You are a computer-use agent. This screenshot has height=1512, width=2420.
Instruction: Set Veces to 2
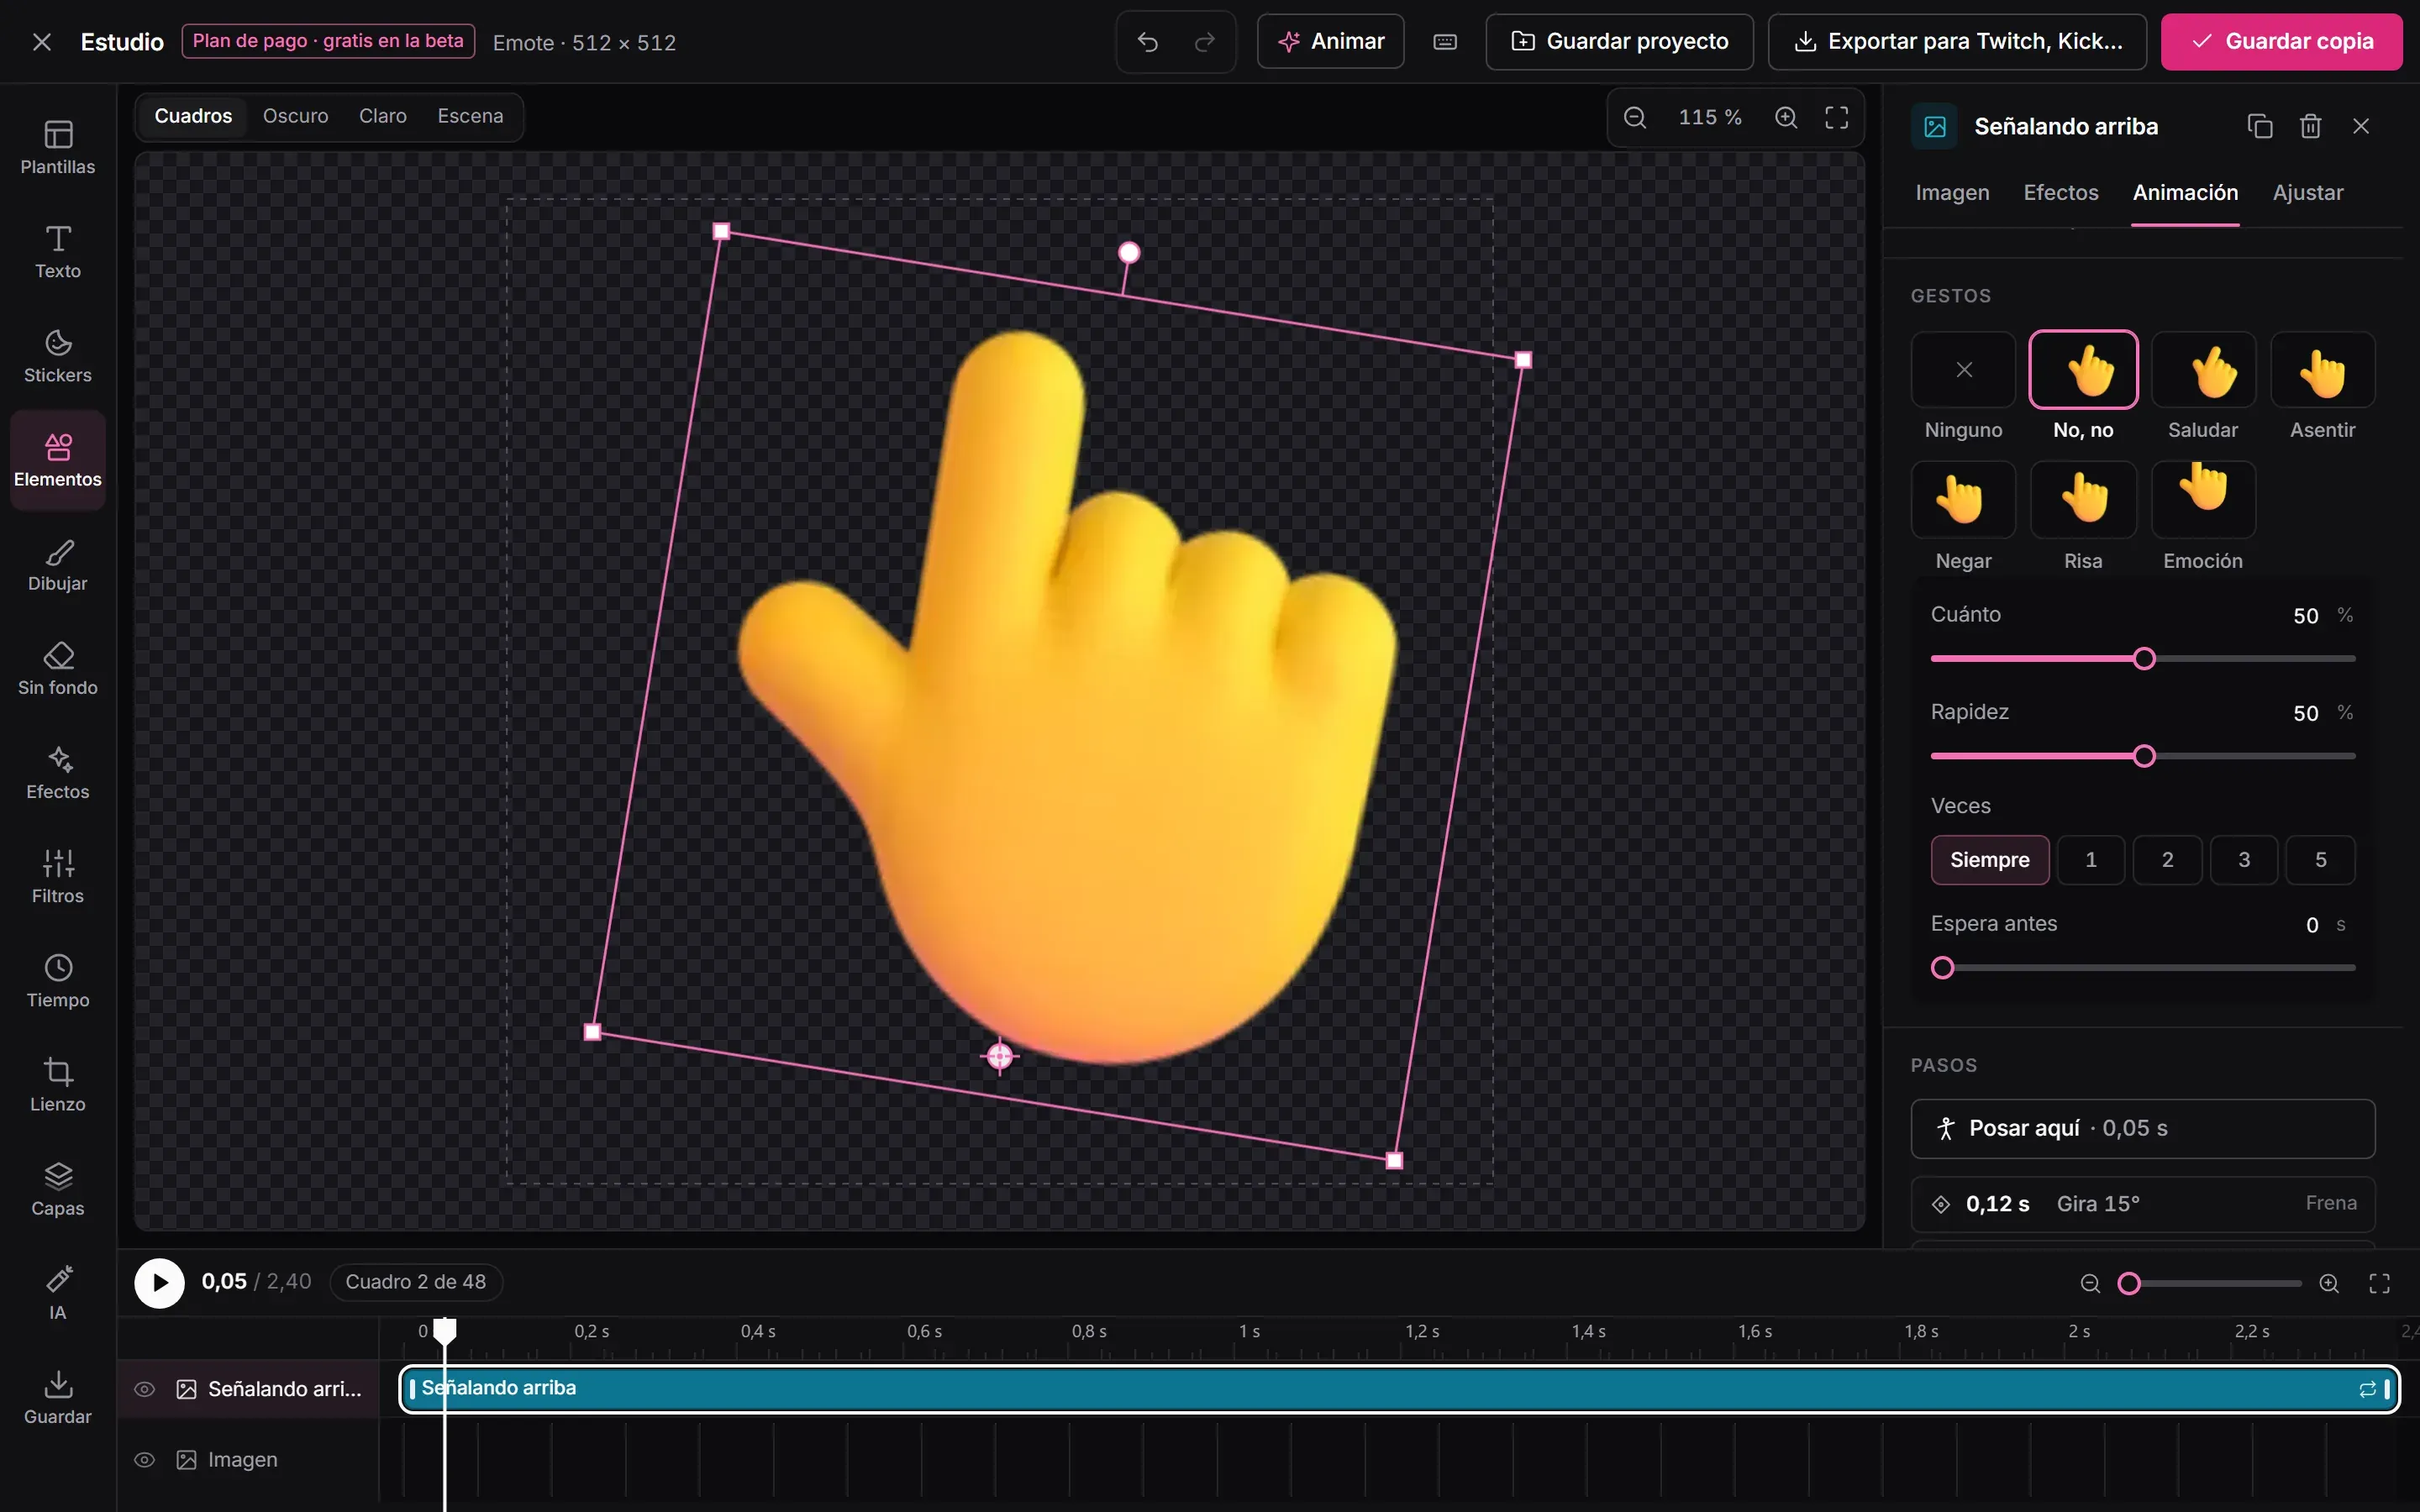pyautogui.click(x=2168, y=860)
